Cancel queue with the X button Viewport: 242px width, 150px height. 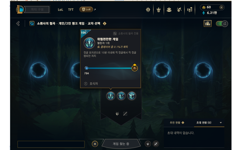click(95, 144)
